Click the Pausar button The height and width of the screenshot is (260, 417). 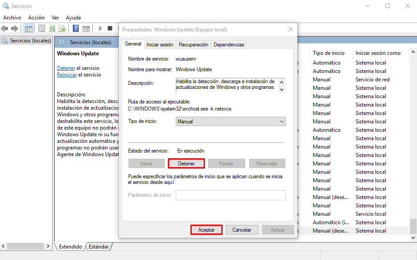(226, 164)
